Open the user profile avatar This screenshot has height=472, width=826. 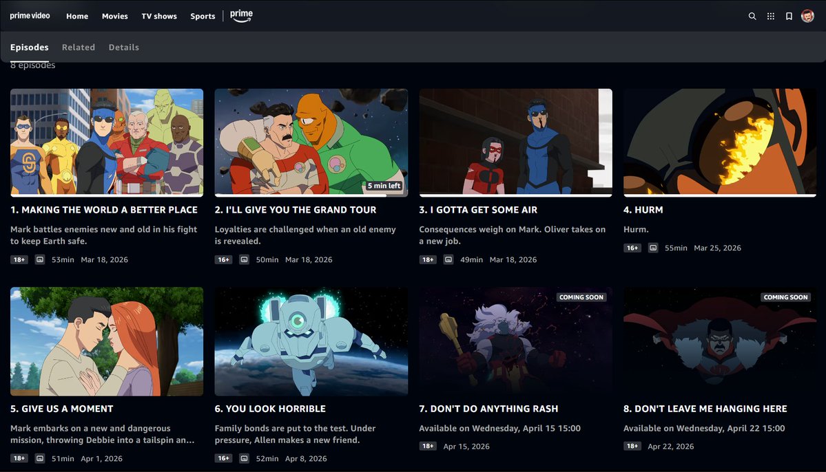807,16
